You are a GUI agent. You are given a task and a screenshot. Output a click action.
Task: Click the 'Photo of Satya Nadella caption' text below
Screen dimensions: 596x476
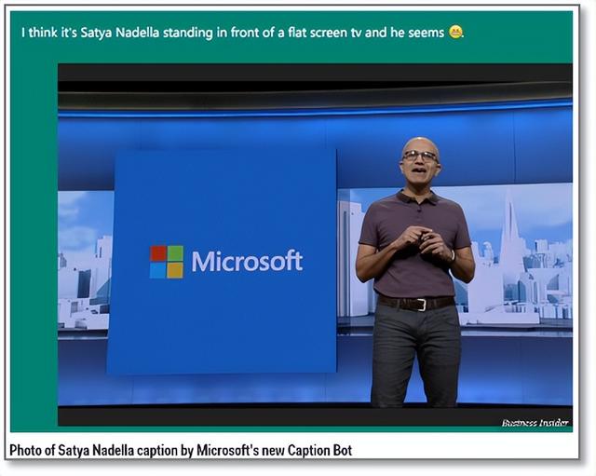pyautogui.click(x=181, y=451)
